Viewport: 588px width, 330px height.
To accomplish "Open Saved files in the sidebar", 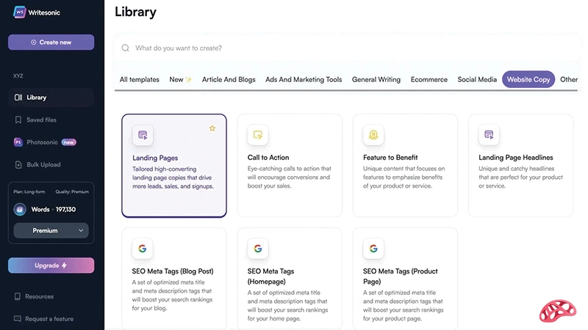I will 41,120.
